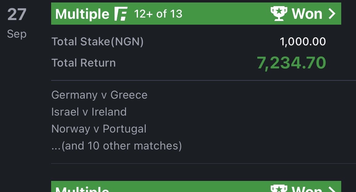This screenshot has width=356, height=192.
Task: Expand the '...(and 10 other matches)' text
Action: [117, 146]
